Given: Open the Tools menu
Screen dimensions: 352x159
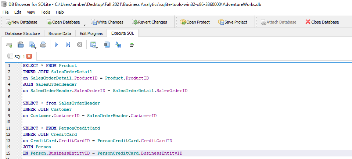Looking at the screenshot, I should (46, 12).
